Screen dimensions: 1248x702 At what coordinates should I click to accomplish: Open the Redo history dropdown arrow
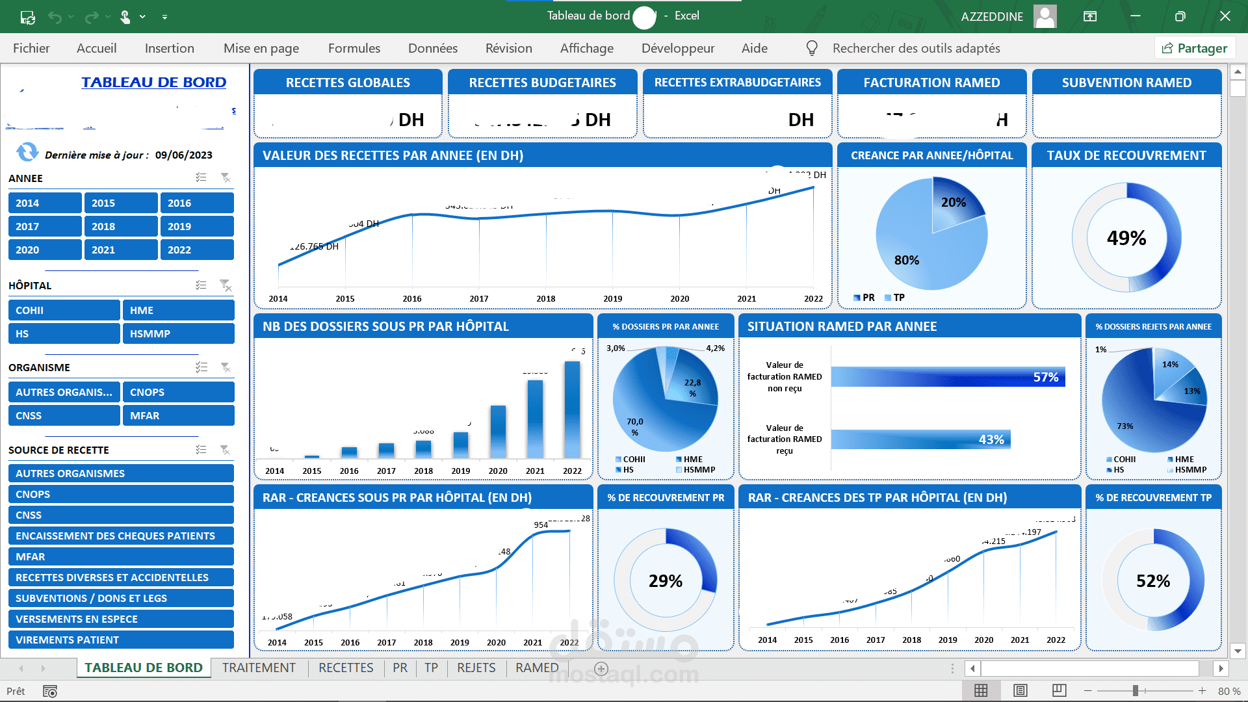[108, 17]
